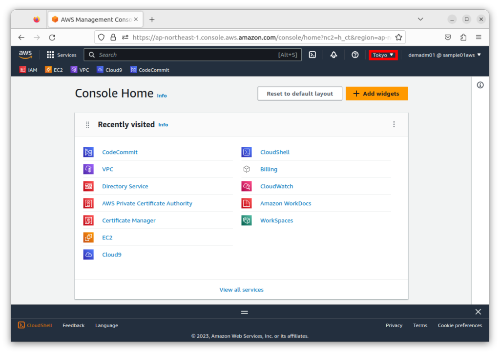Open Recently visited widget options menu

tap(394, 124)
